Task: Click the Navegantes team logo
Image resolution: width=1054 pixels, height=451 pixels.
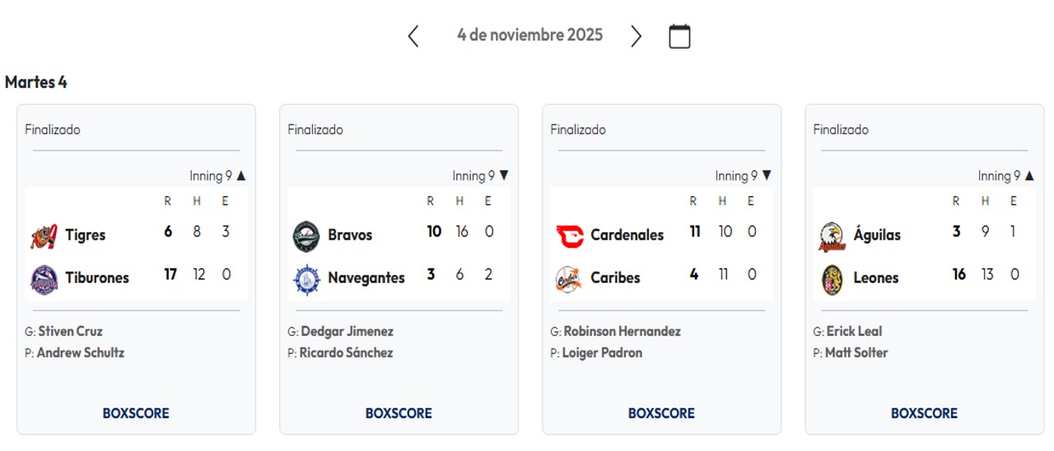Action: pyautogui.click(x=306, y=279)
